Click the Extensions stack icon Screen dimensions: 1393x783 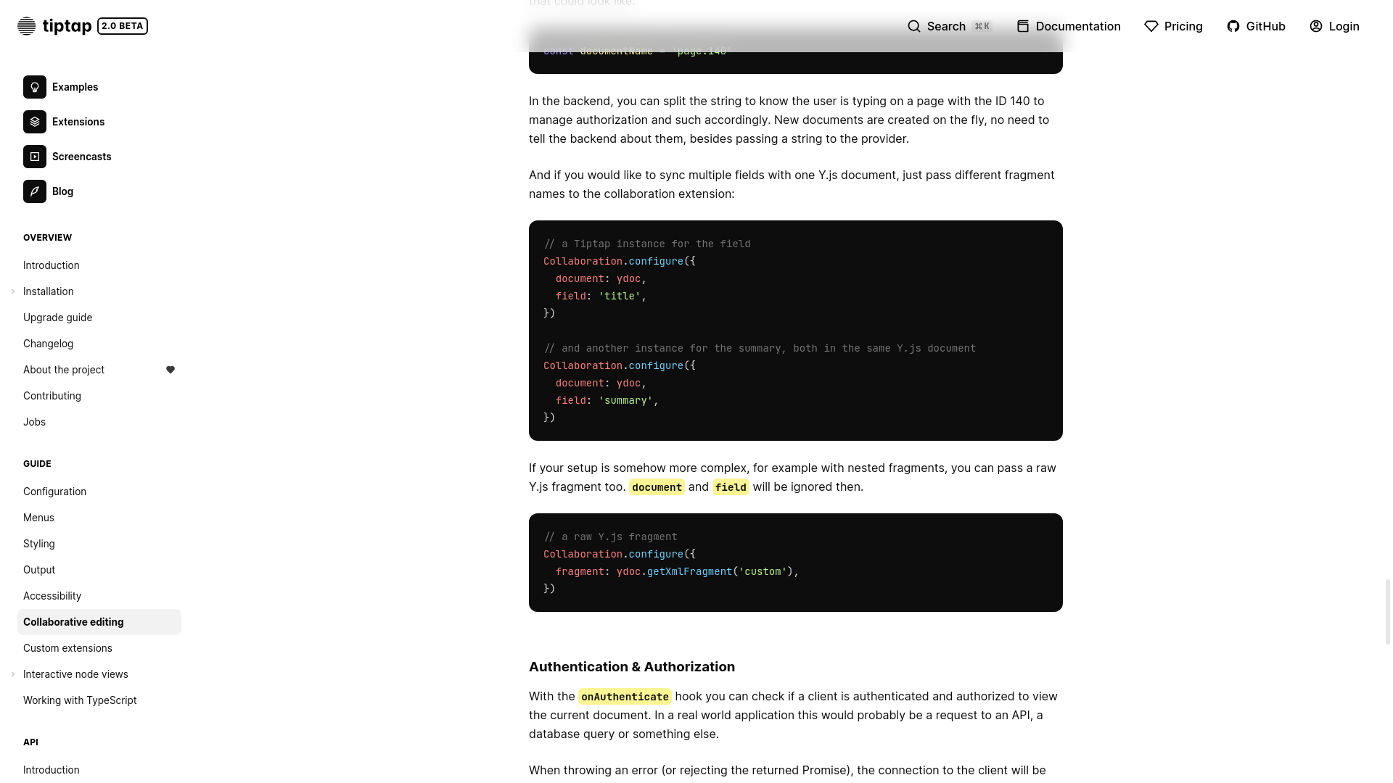(x=34, y=122)
